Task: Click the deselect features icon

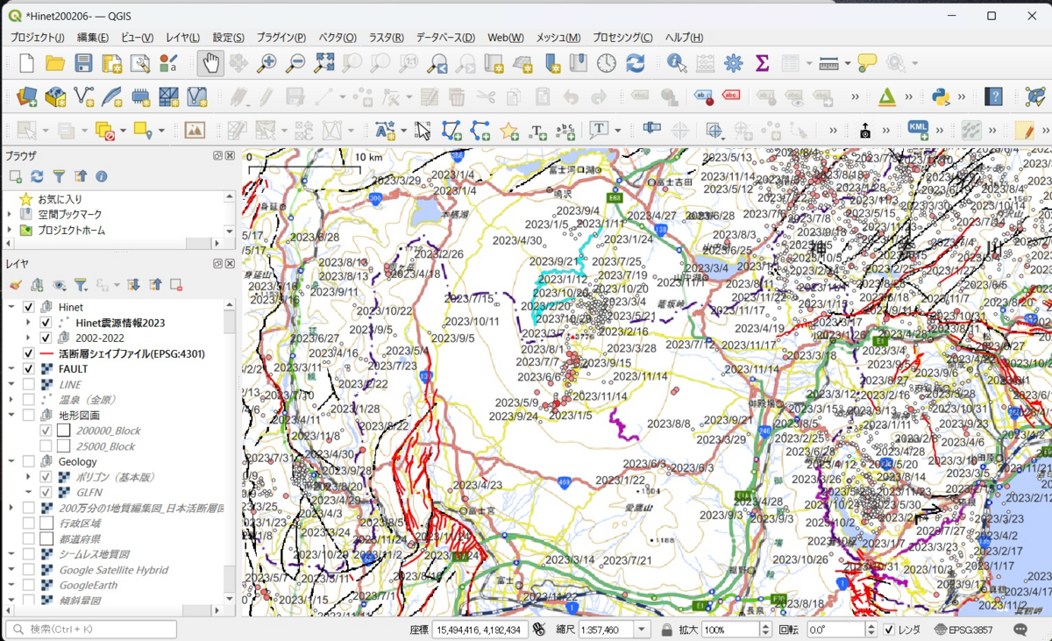Action: coord(104,131)
